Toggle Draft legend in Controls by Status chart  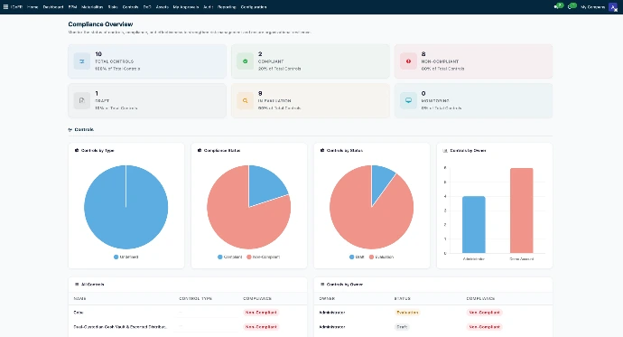[x=357, y=257]
